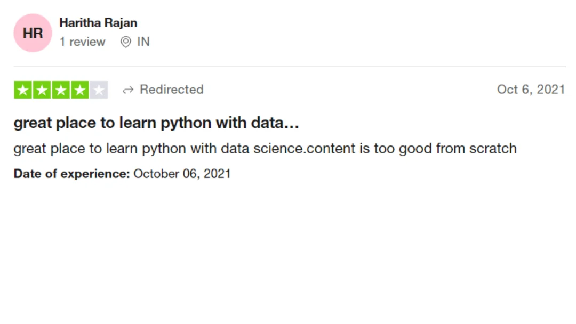Click the fourth green star
576x324 pixels.
pyautogui.click(x=79, y=90)
